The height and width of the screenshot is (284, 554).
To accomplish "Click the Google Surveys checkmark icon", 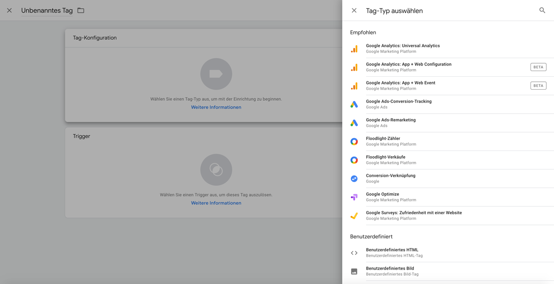I will click(x=354, y=216).
